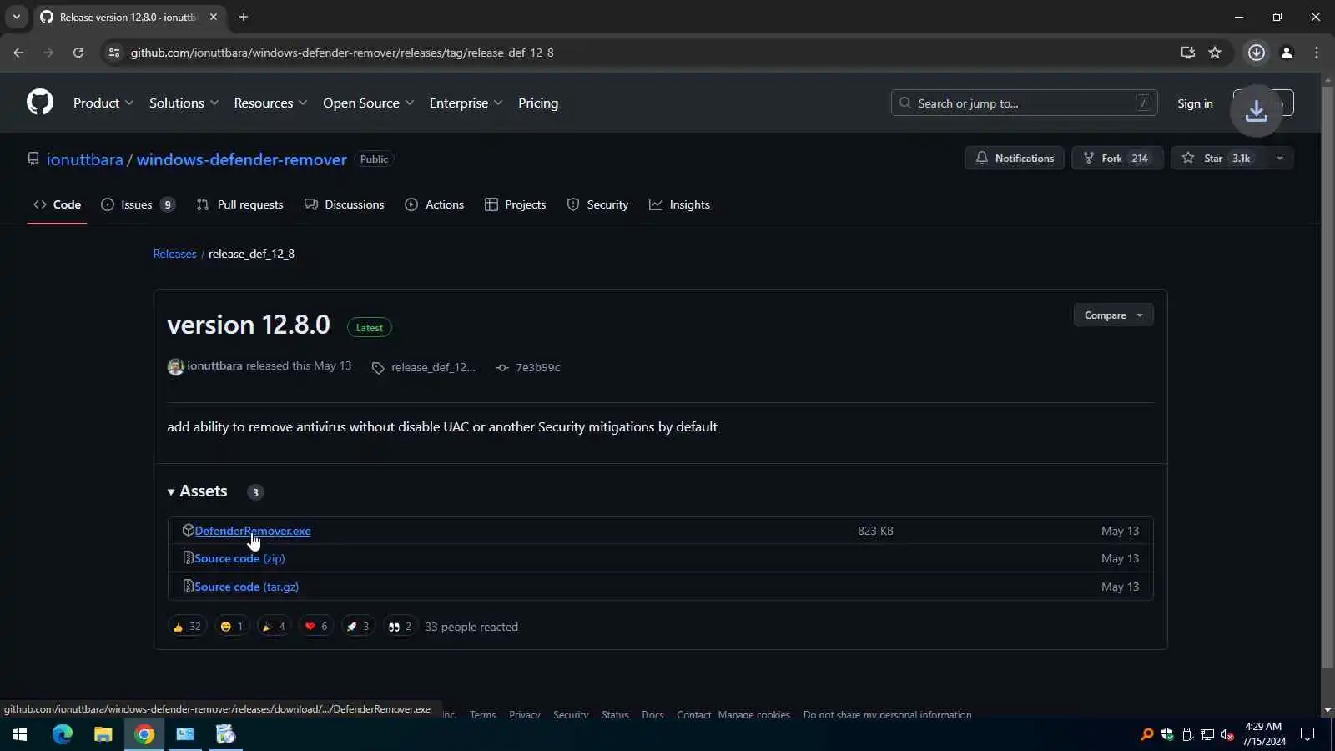Open the Chrome three-dot menu

click(x=1317, y=53)
